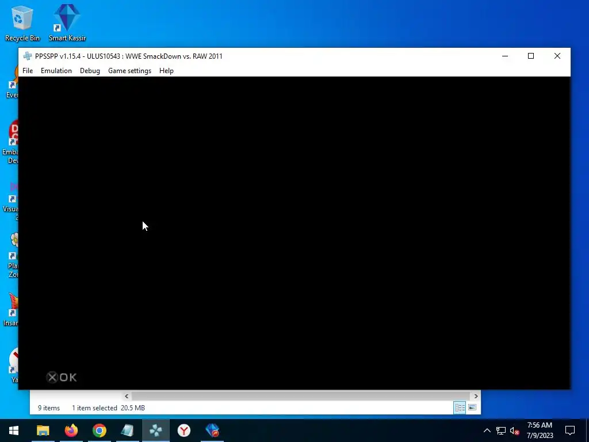589x442 pixels.
Task: Close the PPSSPP window
Action: pyautogui.click(x=557, y=56)
